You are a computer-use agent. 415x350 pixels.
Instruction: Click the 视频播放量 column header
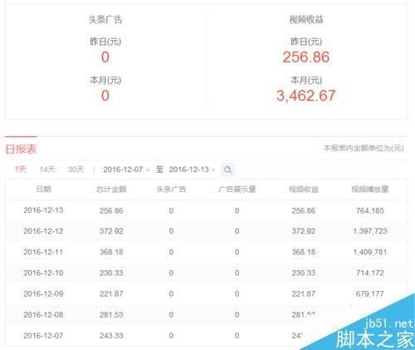pos(370,190)
